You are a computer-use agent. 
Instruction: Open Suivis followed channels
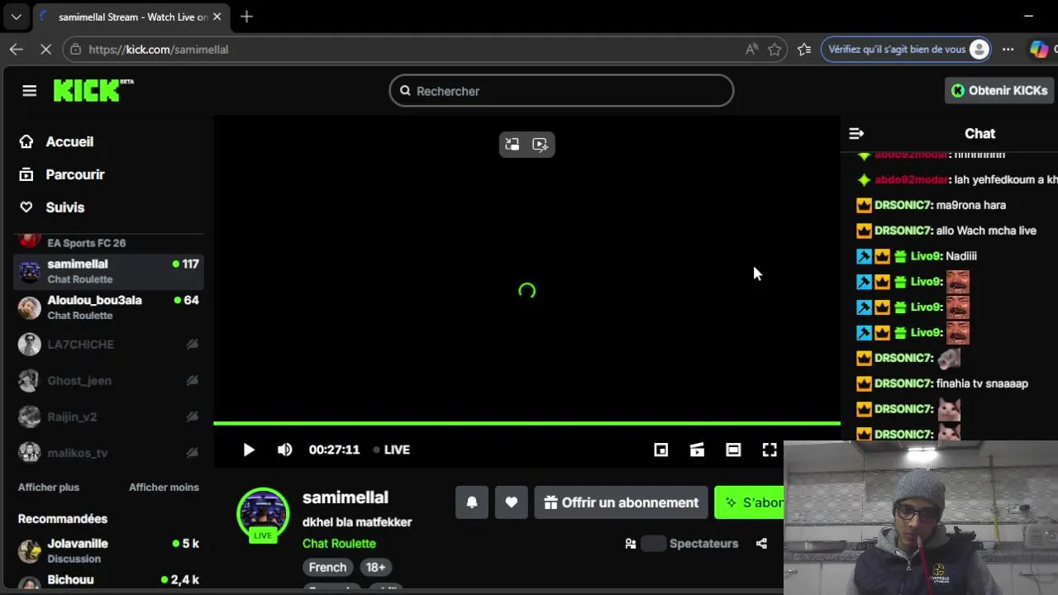(x=52, y=207)
